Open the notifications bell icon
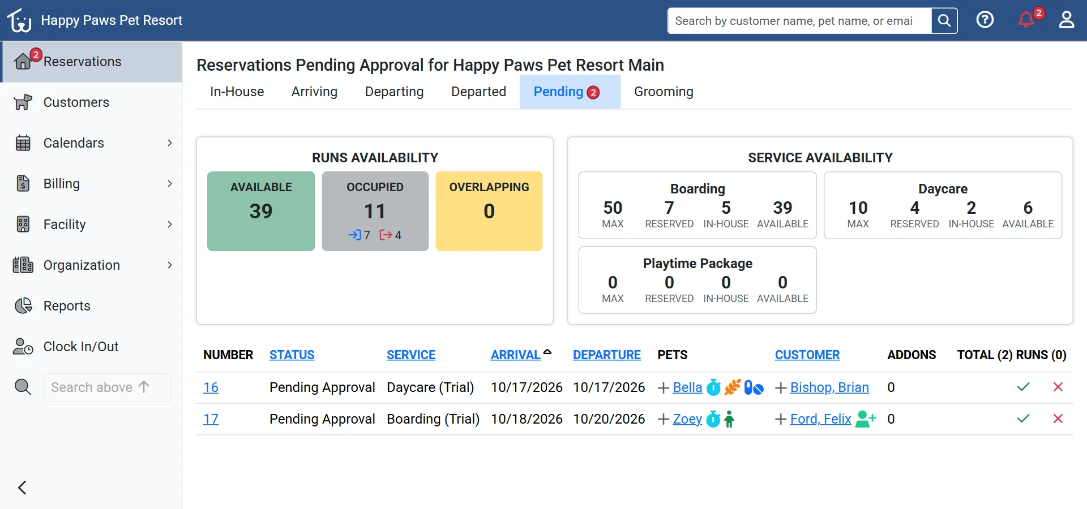The height and width of the screenshot is (509, 1087). coord(1026,20)
